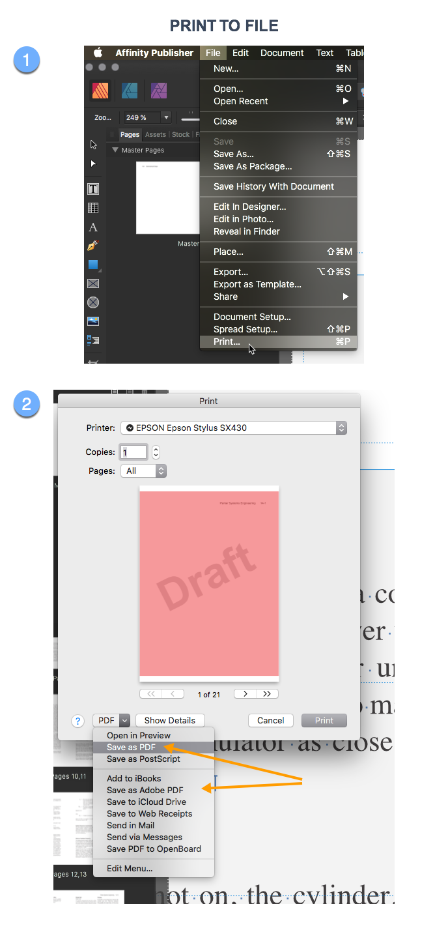Choose Export as Template… menu item

279,284
